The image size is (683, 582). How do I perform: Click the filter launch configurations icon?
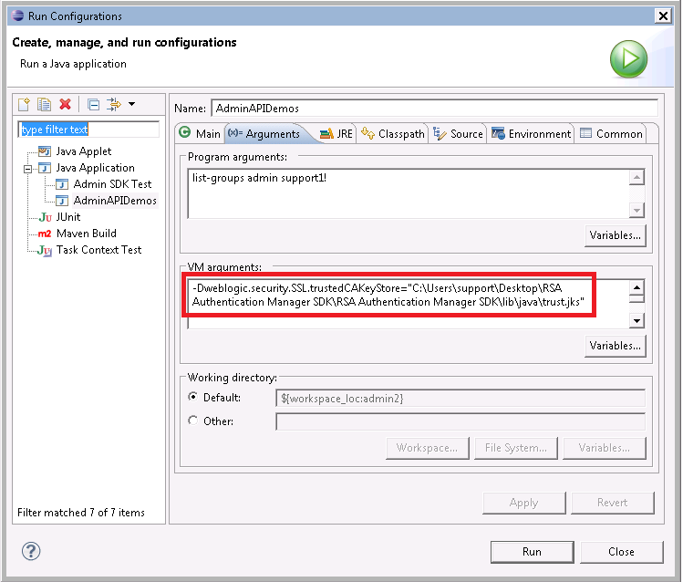(x=114, y=104)
